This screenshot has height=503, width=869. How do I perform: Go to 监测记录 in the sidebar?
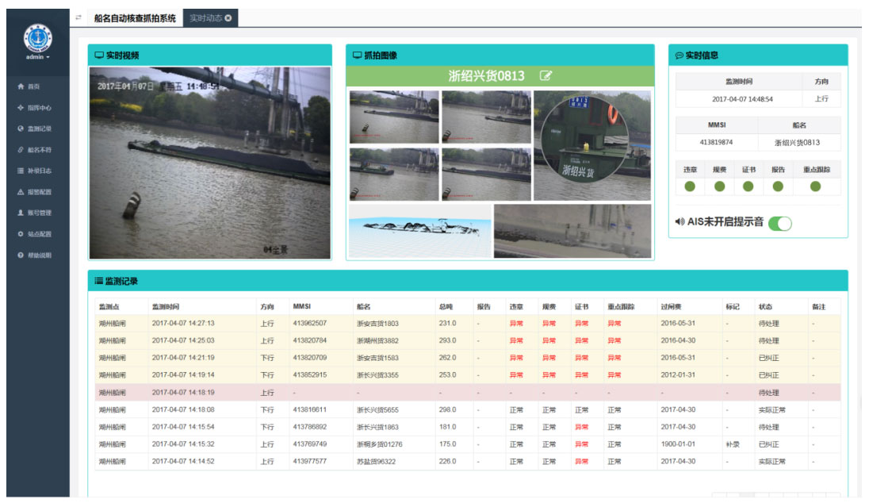point(37,129)
